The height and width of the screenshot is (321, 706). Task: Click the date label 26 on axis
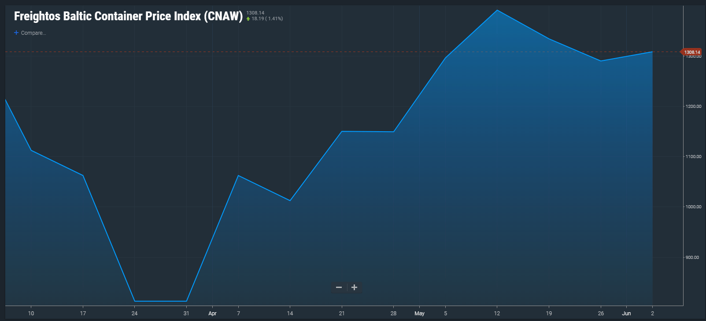[601, 314]
